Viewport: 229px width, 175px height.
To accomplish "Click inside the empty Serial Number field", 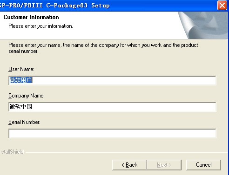I will (x=112, y=133).
